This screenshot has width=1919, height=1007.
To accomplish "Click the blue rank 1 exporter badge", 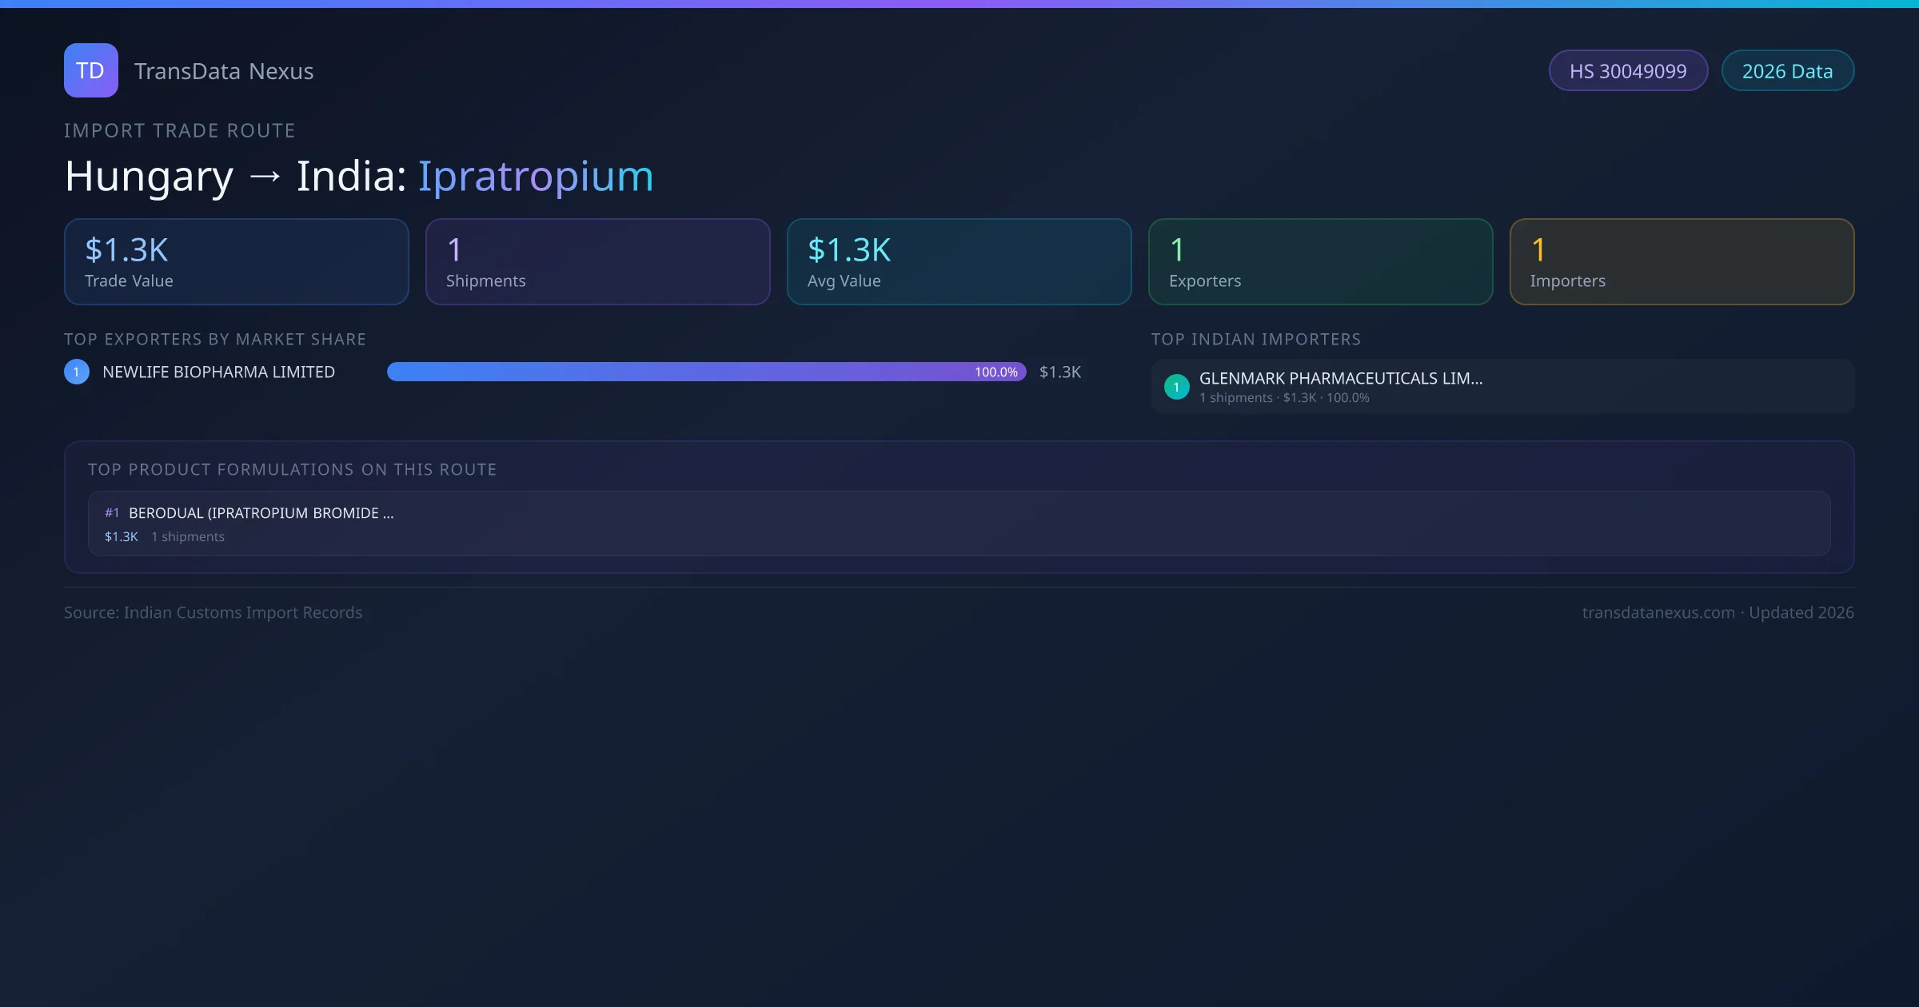I will [x=77, y=372].
